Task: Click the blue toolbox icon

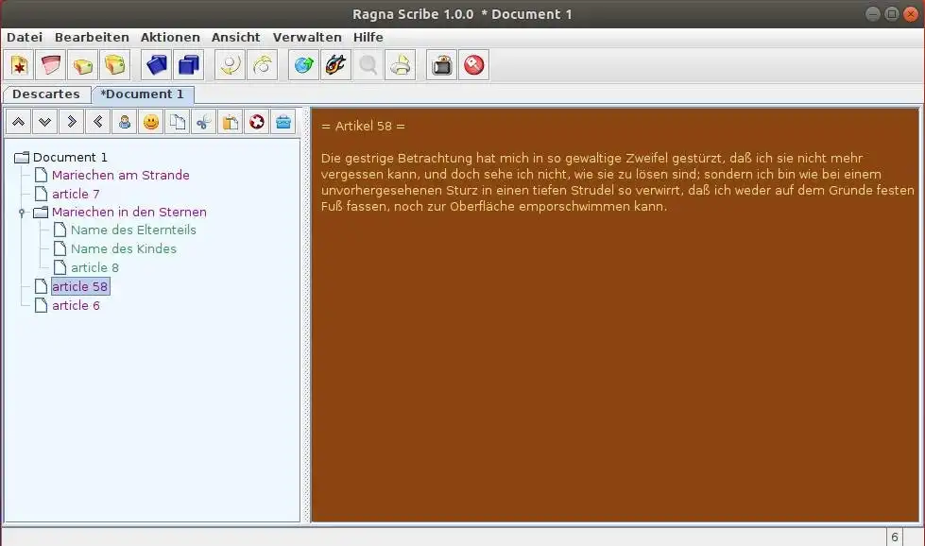Action: tap(283, 122)
